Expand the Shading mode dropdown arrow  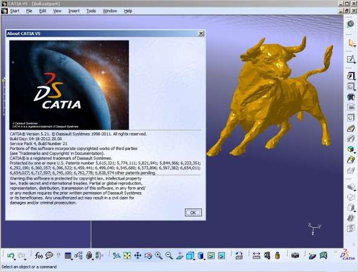204,260
